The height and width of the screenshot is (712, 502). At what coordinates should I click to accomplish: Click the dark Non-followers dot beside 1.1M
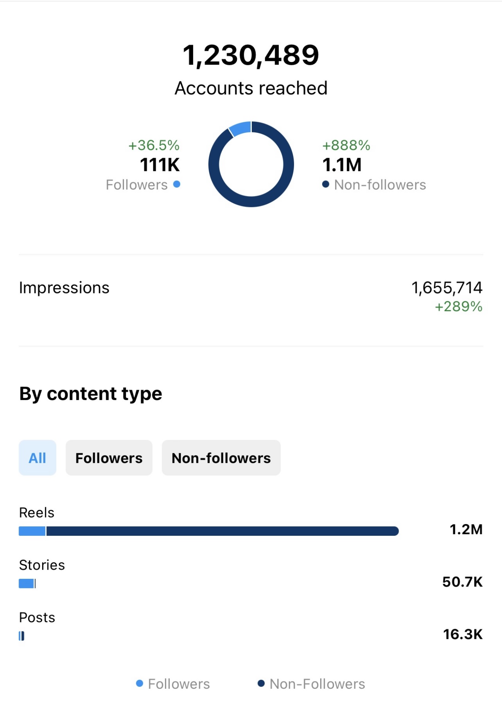tap(326, 184)
